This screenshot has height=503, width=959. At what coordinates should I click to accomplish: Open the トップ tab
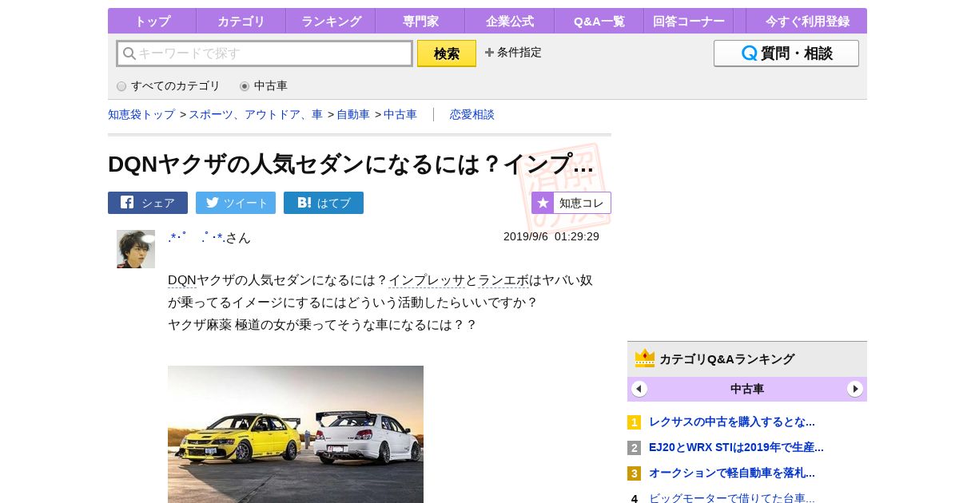point(152,22)
